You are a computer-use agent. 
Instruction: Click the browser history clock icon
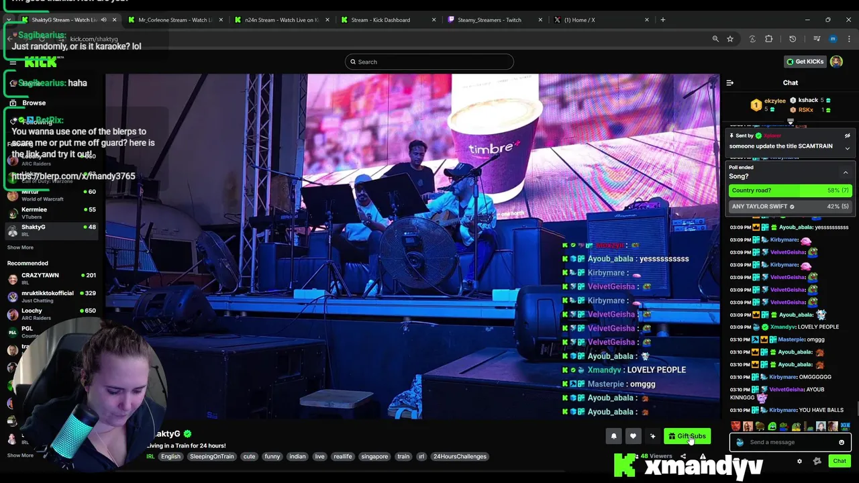click(793, 39)
